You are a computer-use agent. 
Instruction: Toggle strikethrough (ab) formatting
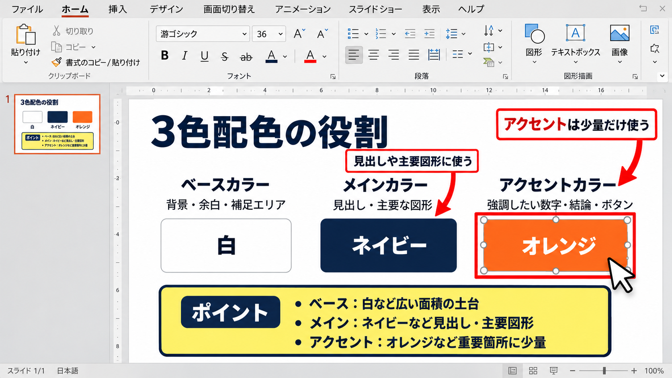tap(246, 57)
